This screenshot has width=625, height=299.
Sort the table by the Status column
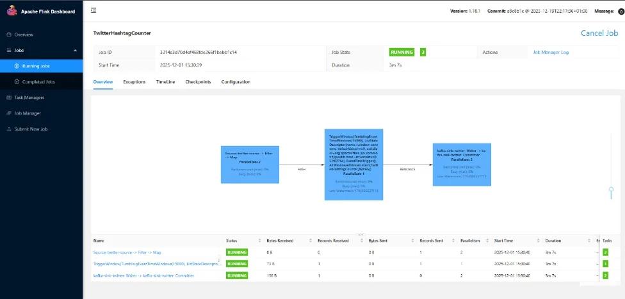pyautogui.click(x=260, y=241)
